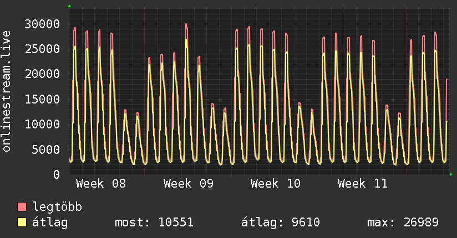Screen dimensions: 457x238
Task: Click the 5000 y-axis value
Action: point(47,149)
